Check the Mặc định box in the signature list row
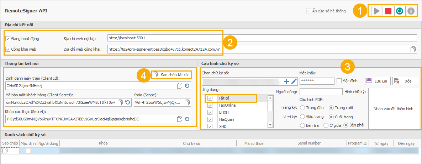 coord(28,151)
